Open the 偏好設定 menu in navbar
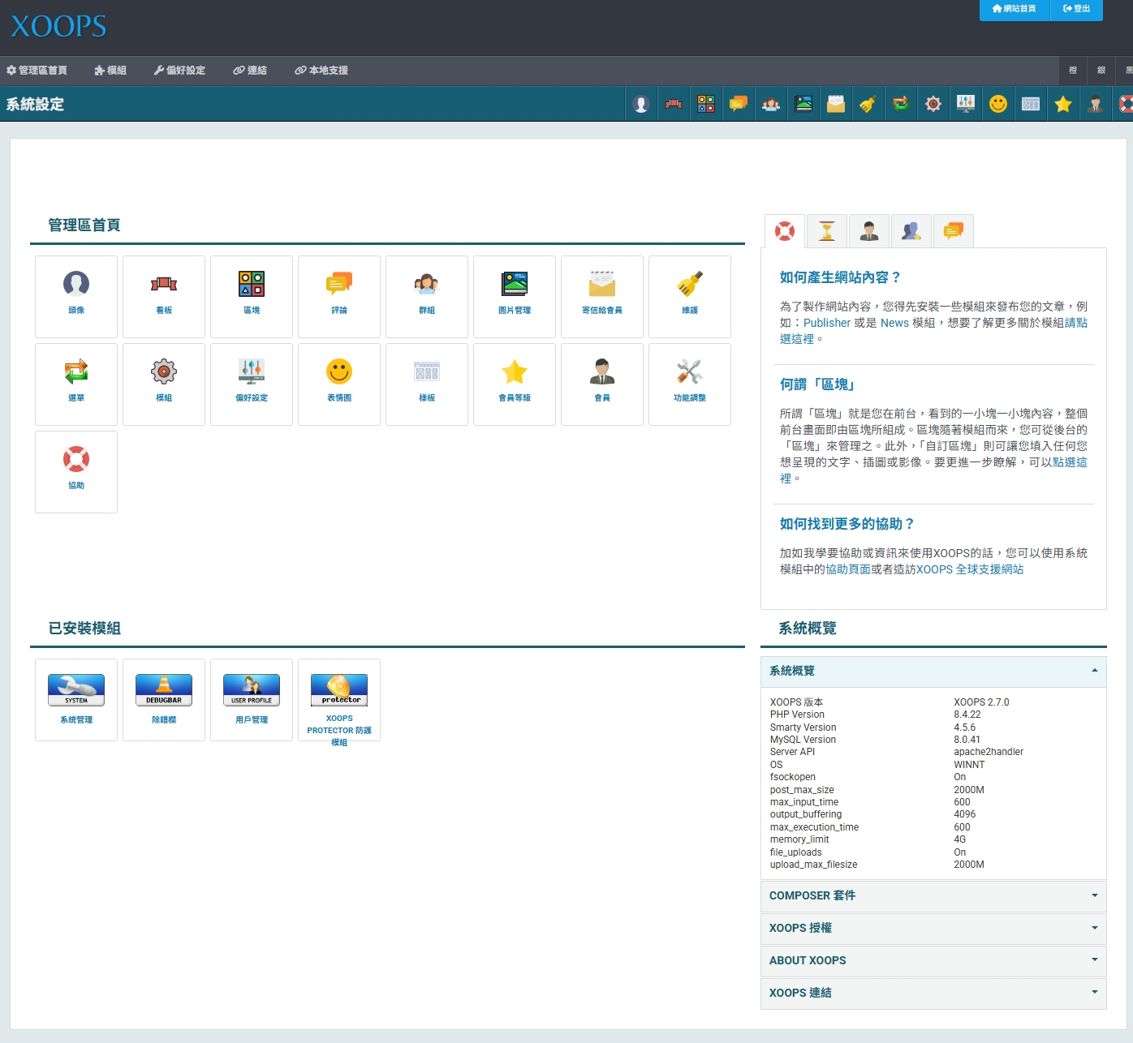This screenshot has width=1133, height=1043. (x=179, y=71)
